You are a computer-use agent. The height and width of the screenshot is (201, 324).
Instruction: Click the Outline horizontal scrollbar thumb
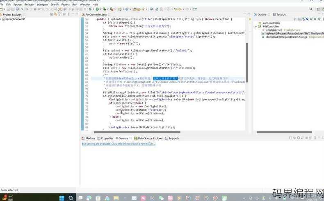284,132
